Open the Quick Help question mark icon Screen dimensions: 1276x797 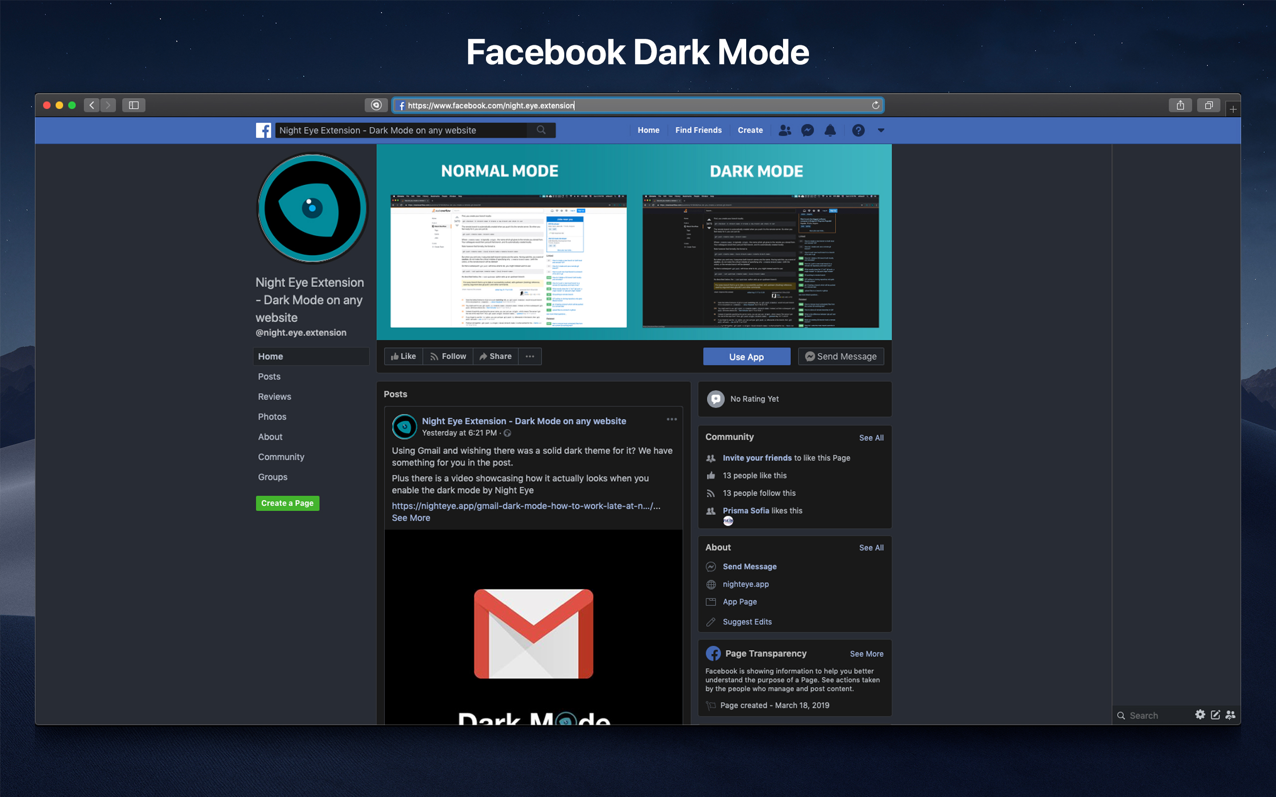858,130
